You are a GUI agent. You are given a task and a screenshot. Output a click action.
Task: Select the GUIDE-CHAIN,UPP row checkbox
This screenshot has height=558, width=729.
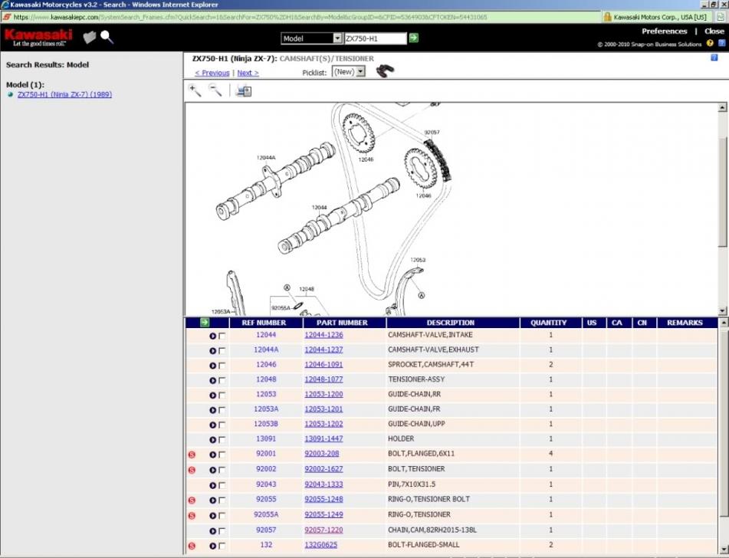tap(222, 425)
